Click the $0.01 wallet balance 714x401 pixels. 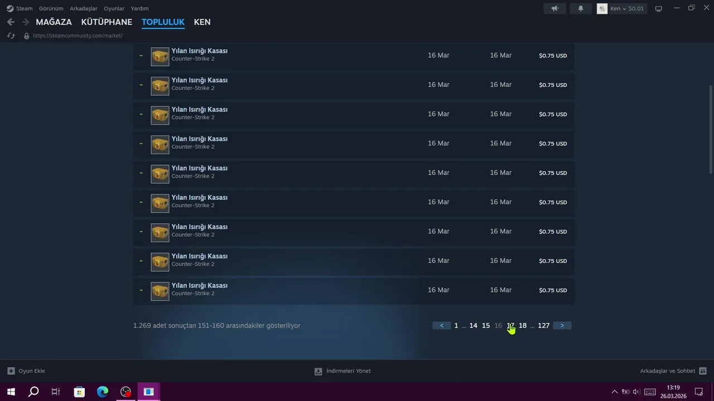click(636, 8)
